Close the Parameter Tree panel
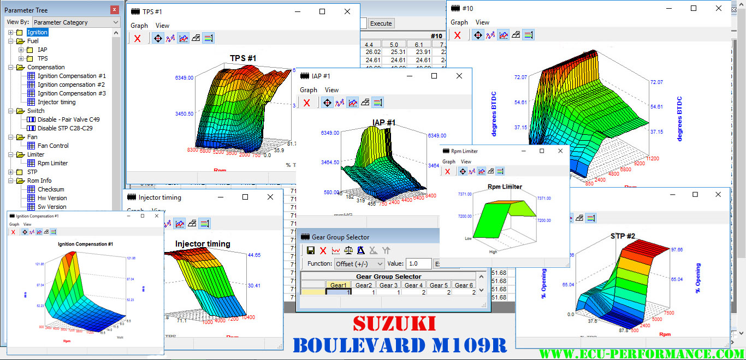The width and height of the screenshot is (746, 360). (114, 9)
